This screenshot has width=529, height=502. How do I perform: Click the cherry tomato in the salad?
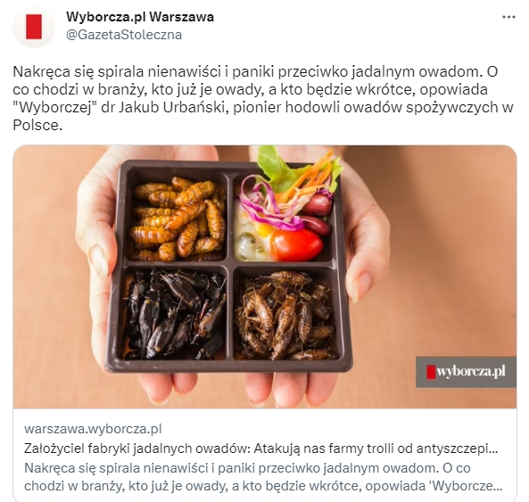pyautogui.click(x=296, y=245)
